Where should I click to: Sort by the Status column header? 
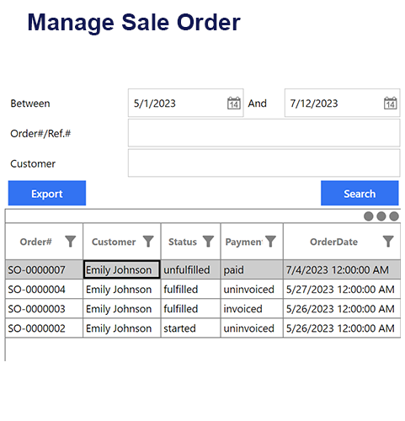pos(183,242)
